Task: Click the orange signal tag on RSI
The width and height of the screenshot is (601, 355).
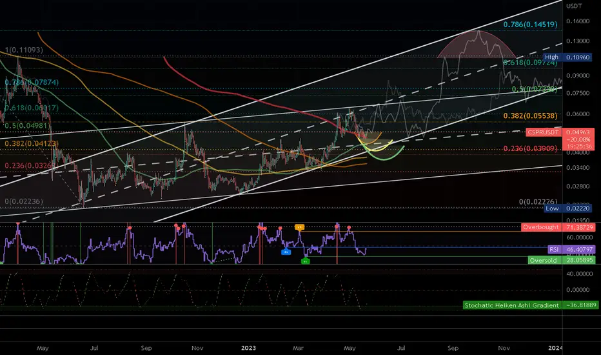Action: [299, 227]
